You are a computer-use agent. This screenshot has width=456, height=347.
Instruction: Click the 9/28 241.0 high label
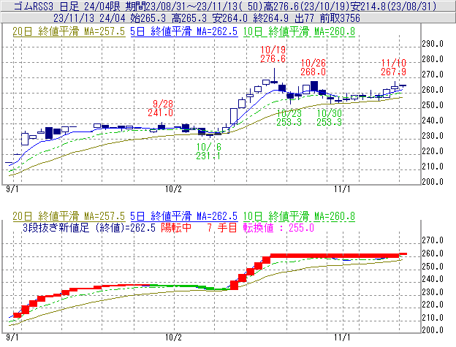[160, 108]
